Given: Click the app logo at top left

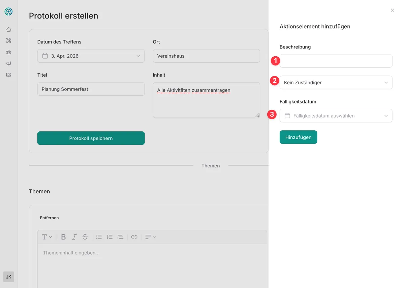Looking at the screenshot, I should click(8, 11).
